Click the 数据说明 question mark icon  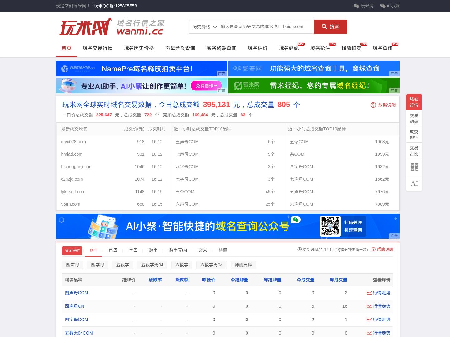pos(373,105)
